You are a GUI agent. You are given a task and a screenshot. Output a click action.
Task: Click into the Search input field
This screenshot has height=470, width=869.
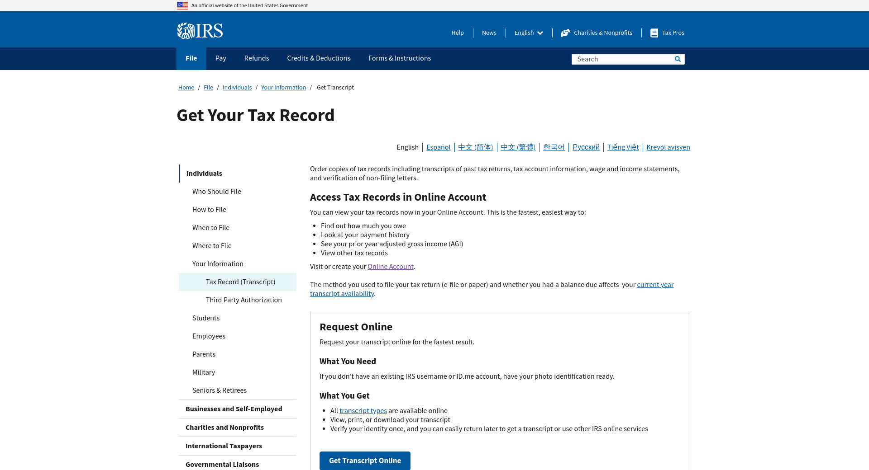[622, 59]
